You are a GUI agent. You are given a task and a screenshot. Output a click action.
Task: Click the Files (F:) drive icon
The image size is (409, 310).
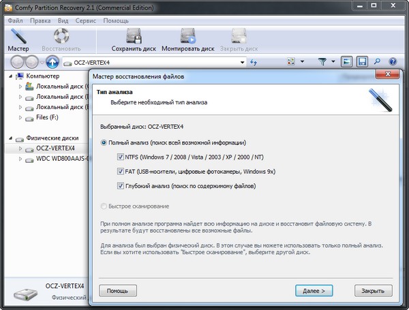[29, 119]
